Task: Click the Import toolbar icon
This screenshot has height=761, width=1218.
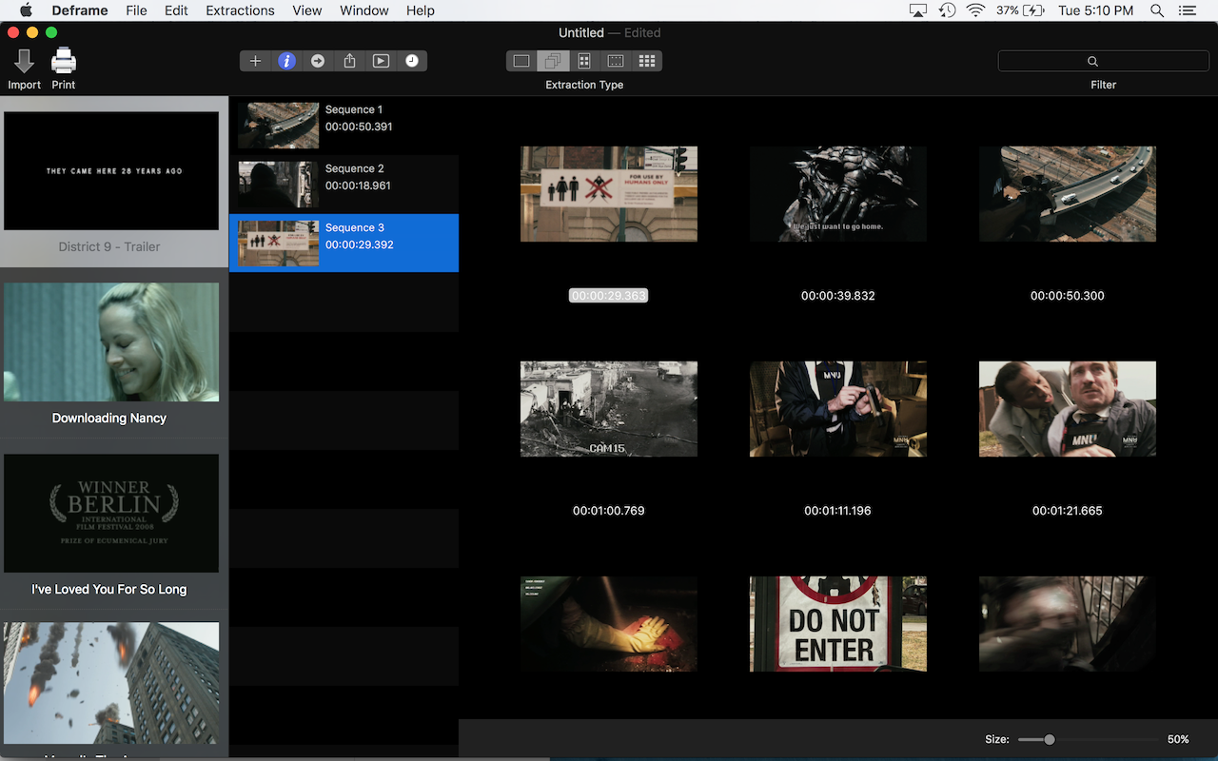Action: [x=24, y=62]
